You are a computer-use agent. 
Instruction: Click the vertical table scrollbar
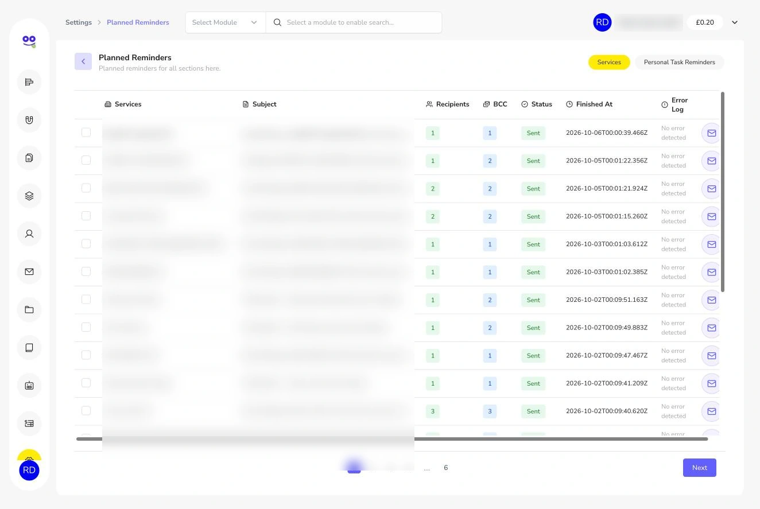pos(723,192)
